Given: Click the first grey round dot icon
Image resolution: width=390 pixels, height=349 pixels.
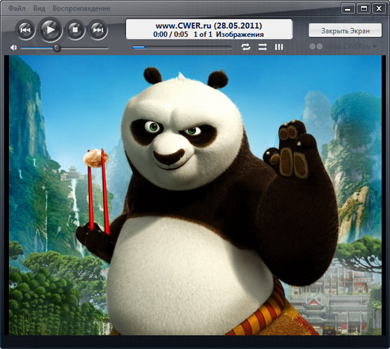Looking at the screenshot, I should (313, 46).
